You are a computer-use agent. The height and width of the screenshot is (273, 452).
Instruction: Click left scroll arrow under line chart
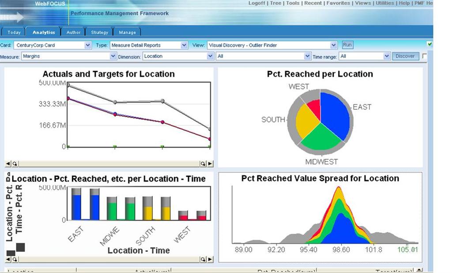[x=8, y=163]
